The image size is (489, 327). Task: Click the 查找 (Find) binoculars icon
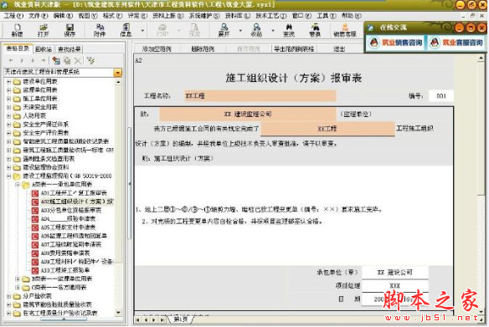(289, 30)
